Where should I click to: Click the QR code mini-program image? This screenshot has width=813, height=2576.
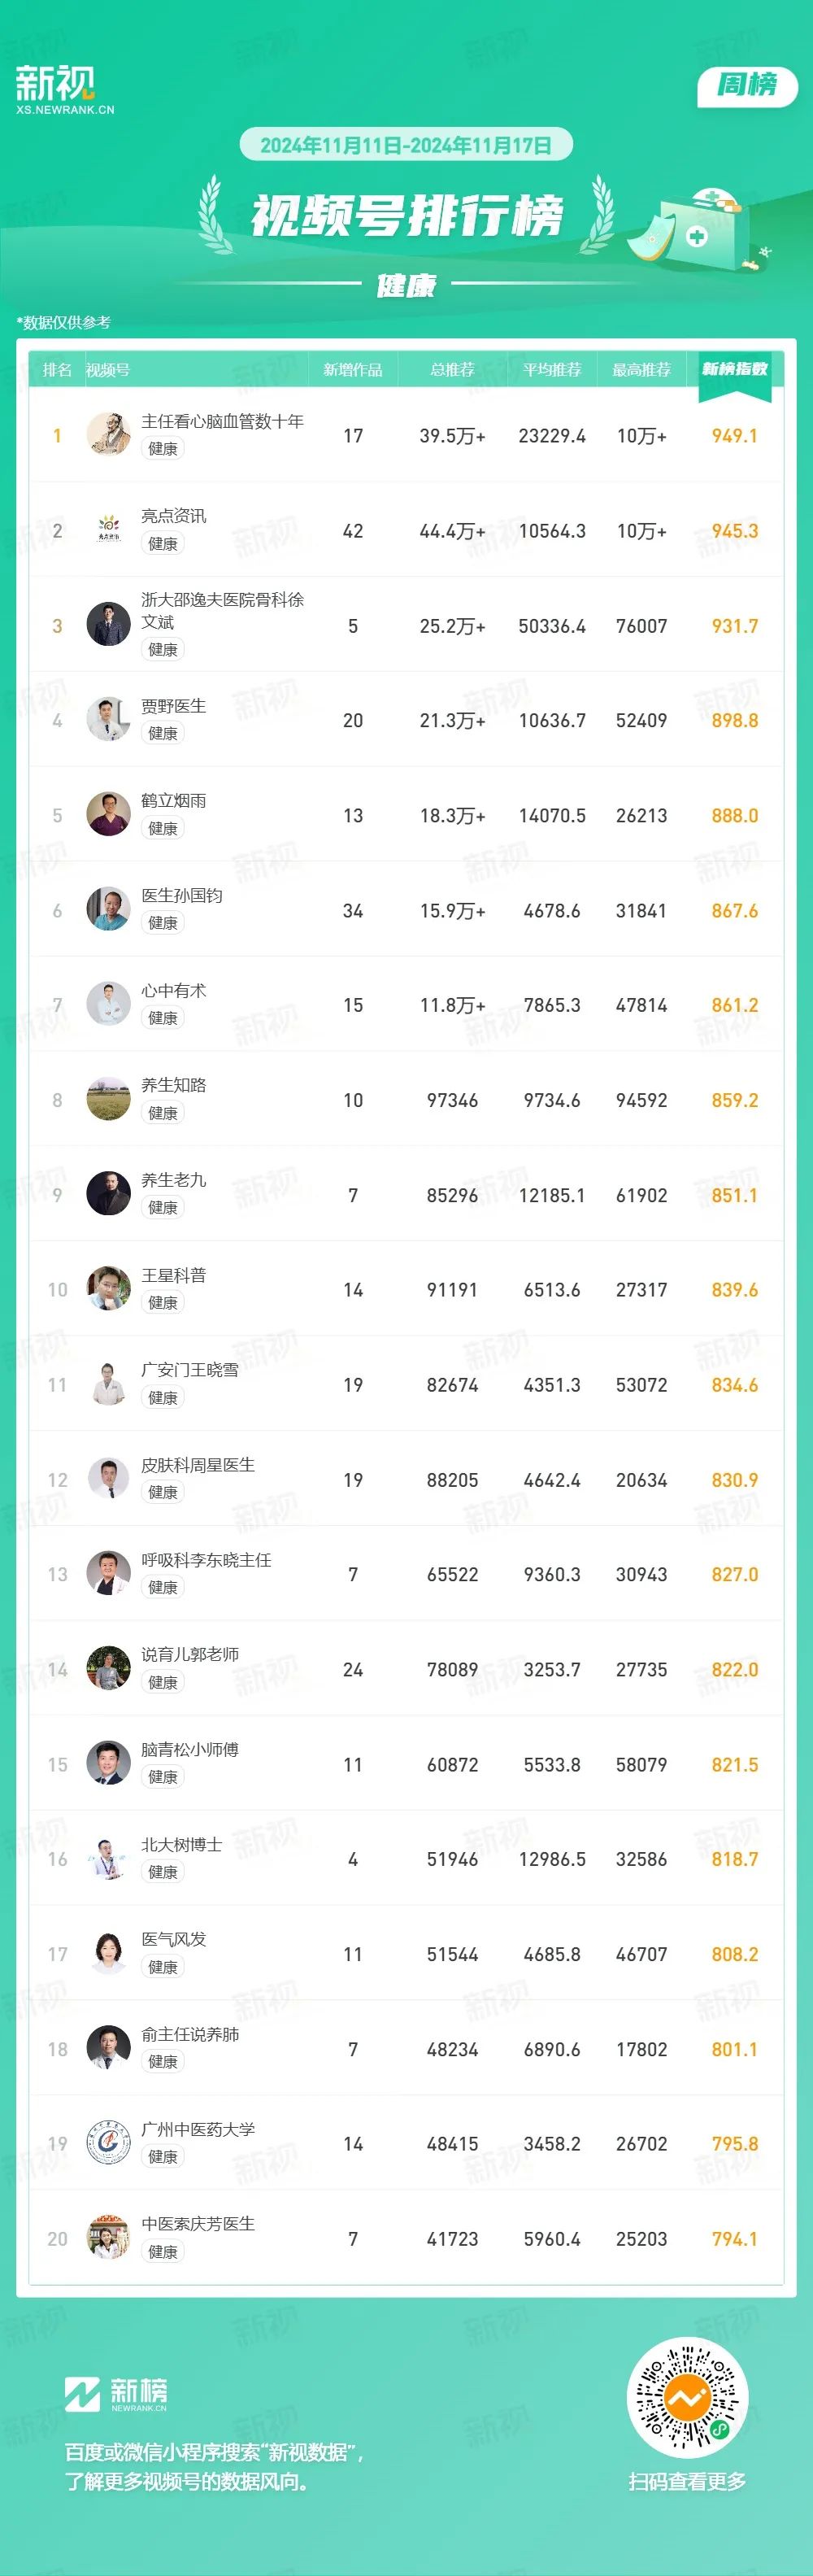pos(687,2397)
